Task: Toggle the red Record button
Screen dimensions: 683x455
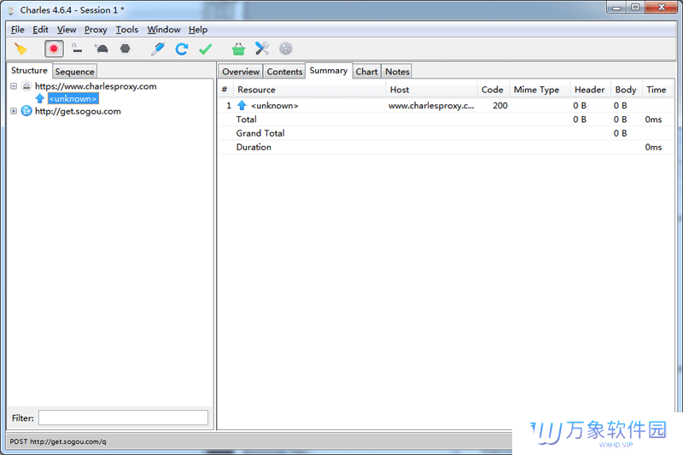Action: [x=54, y=49]
